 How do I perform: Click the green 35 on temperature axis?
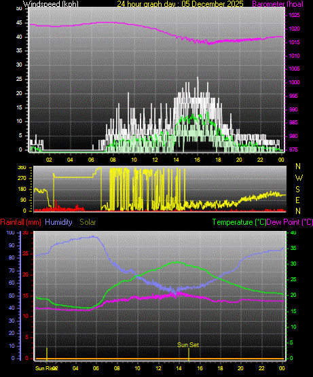click(x=293, y=248)
